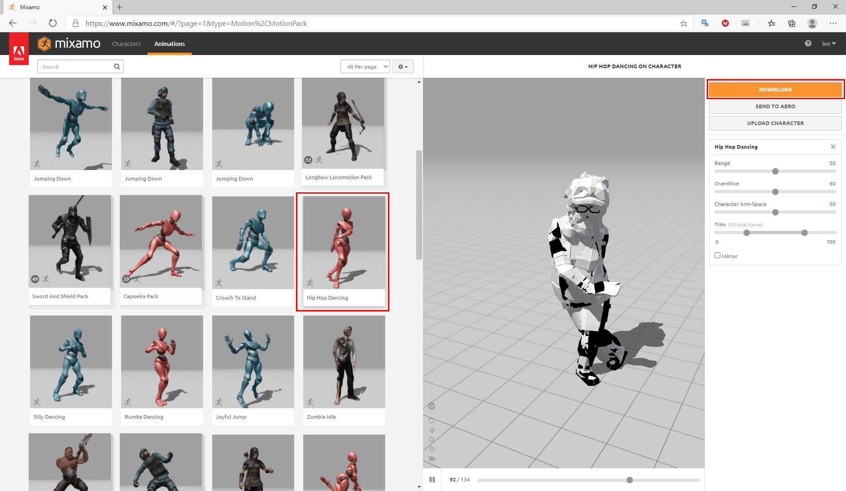
Task: Select the zoom magnifier icon in viewport
Action: click(x=432, y=440)
